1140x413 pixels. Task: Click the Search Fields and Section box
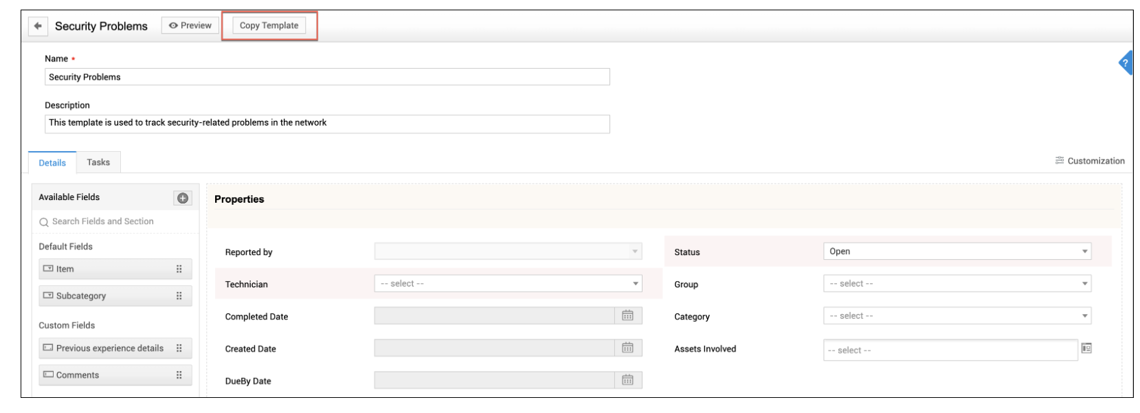point(115,221)
